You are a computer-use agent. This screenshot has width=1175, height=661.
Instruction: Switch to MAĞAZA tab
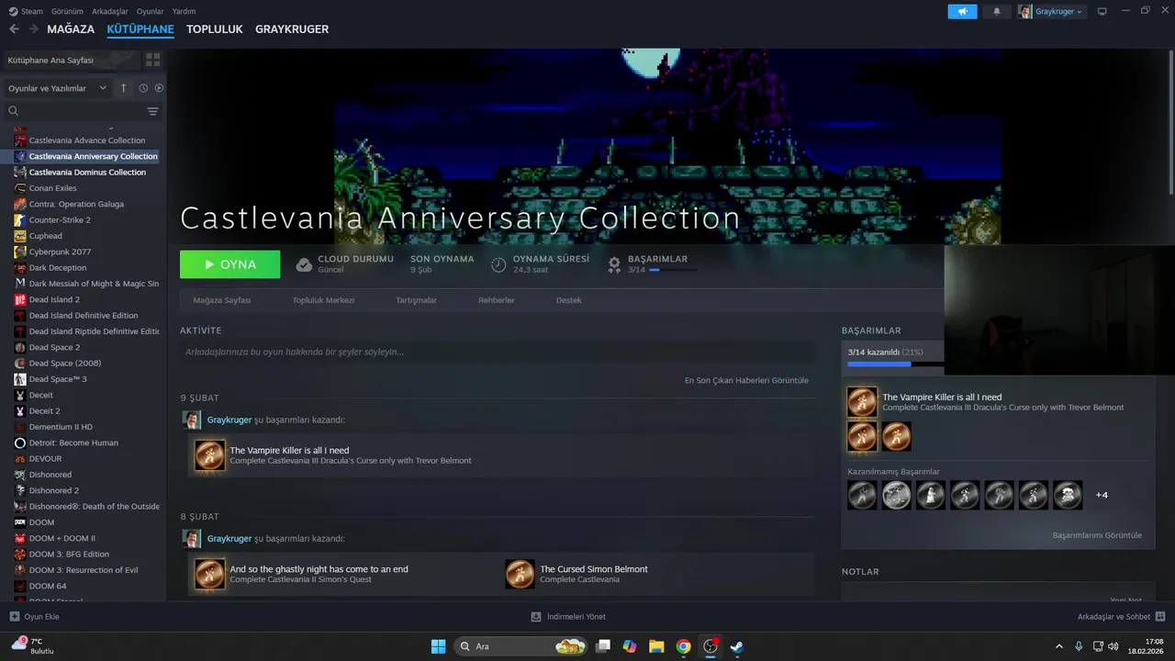coord(71,29)
